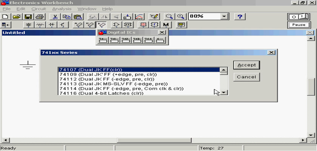The width and height of the screenshot is (317, 151).
Task: Open the Window menu
Action: 87,9
